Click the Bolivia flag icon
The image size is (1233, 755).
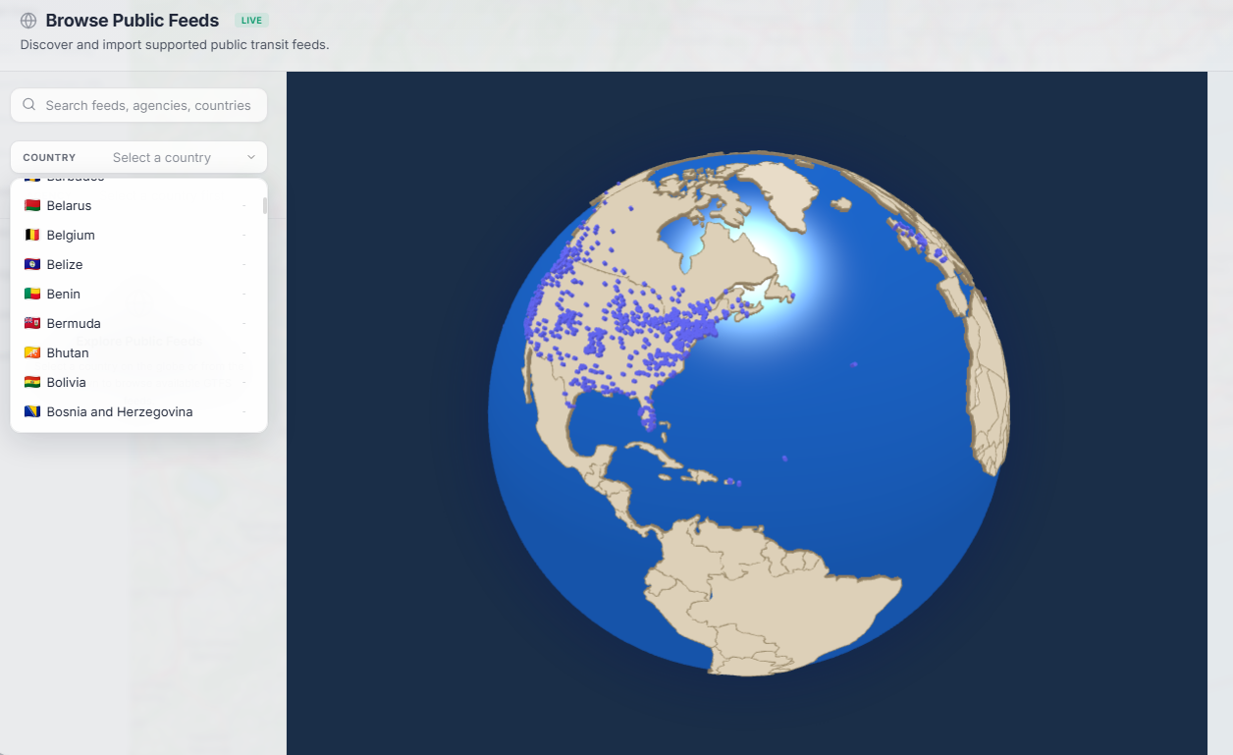(x=32, y=382)
